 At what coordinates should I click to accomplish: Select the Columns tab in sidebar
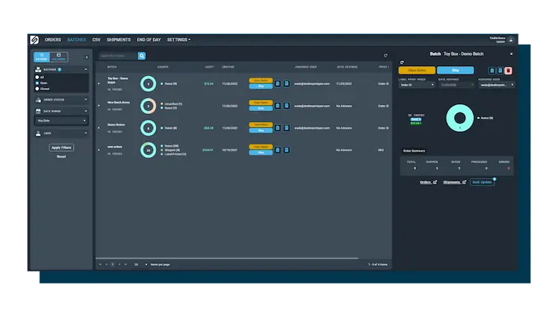pos(59,57)
